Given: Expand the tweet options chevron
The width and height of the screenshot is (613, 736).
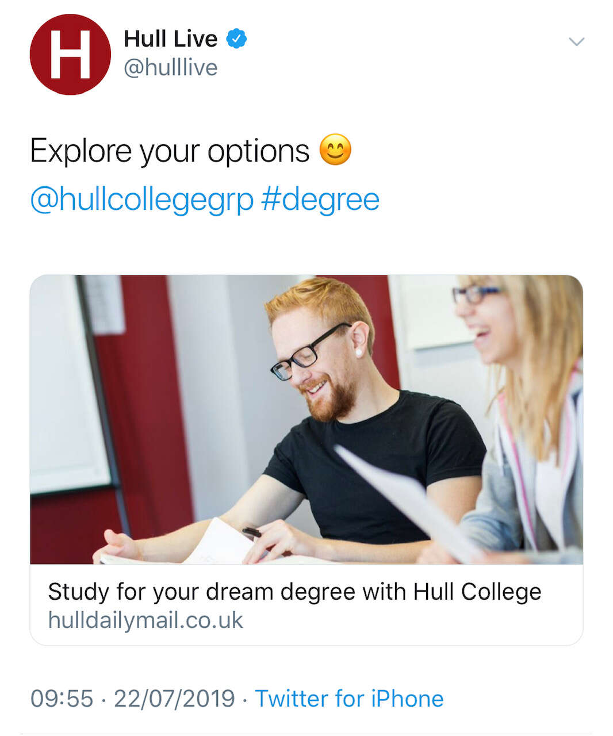Looking at the screenshot, I should 576,41.
